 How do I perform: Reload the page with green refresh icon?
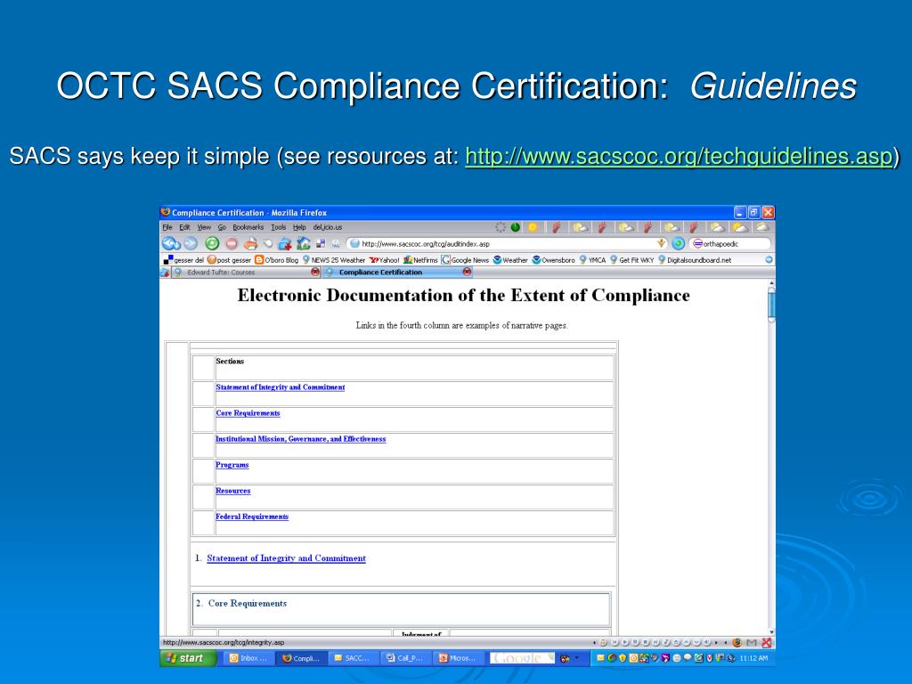212,244
